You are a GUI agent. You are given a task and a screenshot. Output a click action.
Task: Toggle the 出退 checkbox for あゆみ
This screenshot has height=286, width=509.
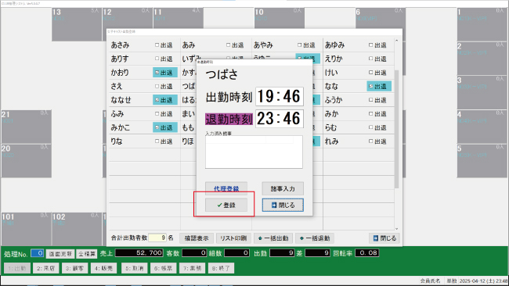(x=370, y=45)
